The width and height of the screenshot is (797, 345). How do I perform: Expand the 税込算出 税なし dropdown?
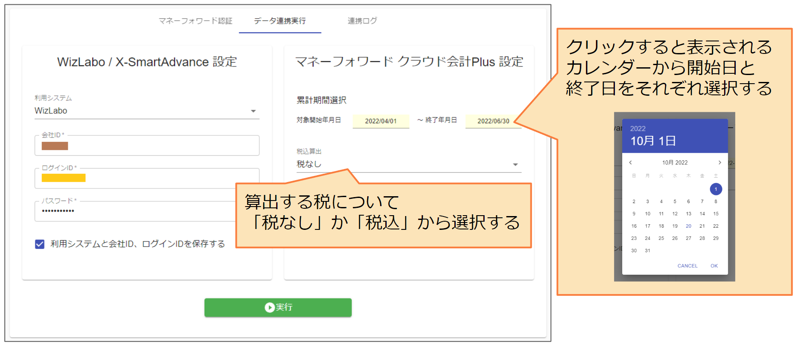click(409, 164)
